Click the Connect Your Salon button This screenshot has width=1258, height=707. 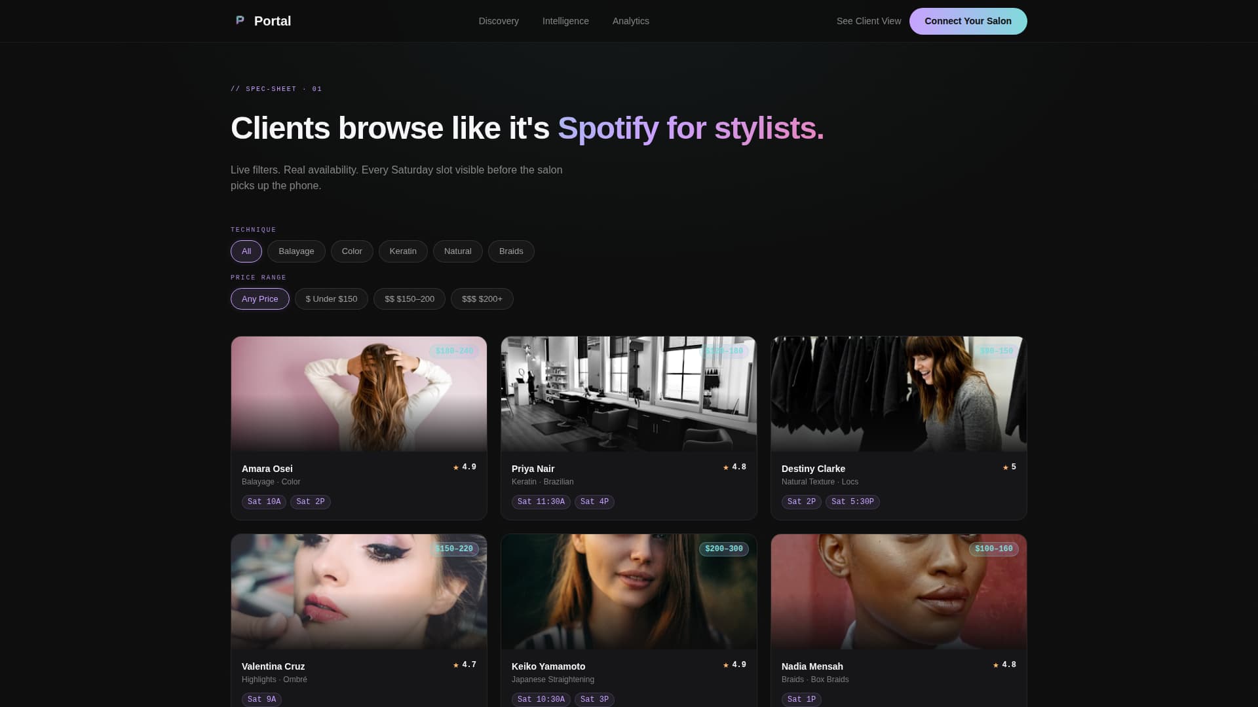[x=968, y=21]
